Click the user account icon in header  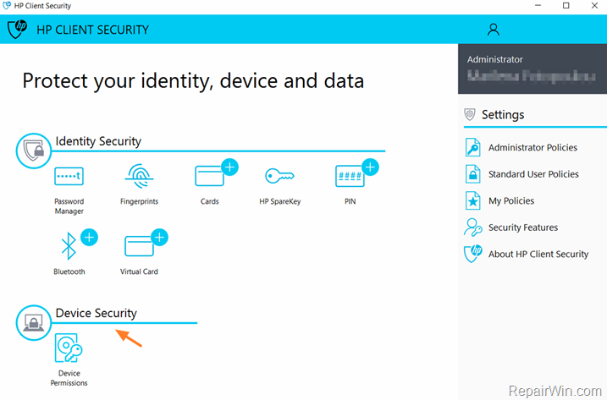[x=494, y=30]
